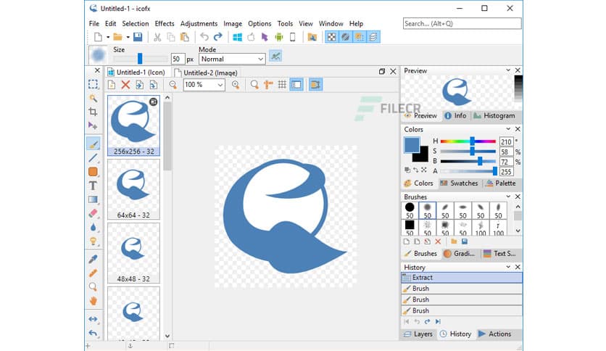Viewport: 606px width, 351px height.
Task: Toggle the grid display button
Action: point(282,85)
